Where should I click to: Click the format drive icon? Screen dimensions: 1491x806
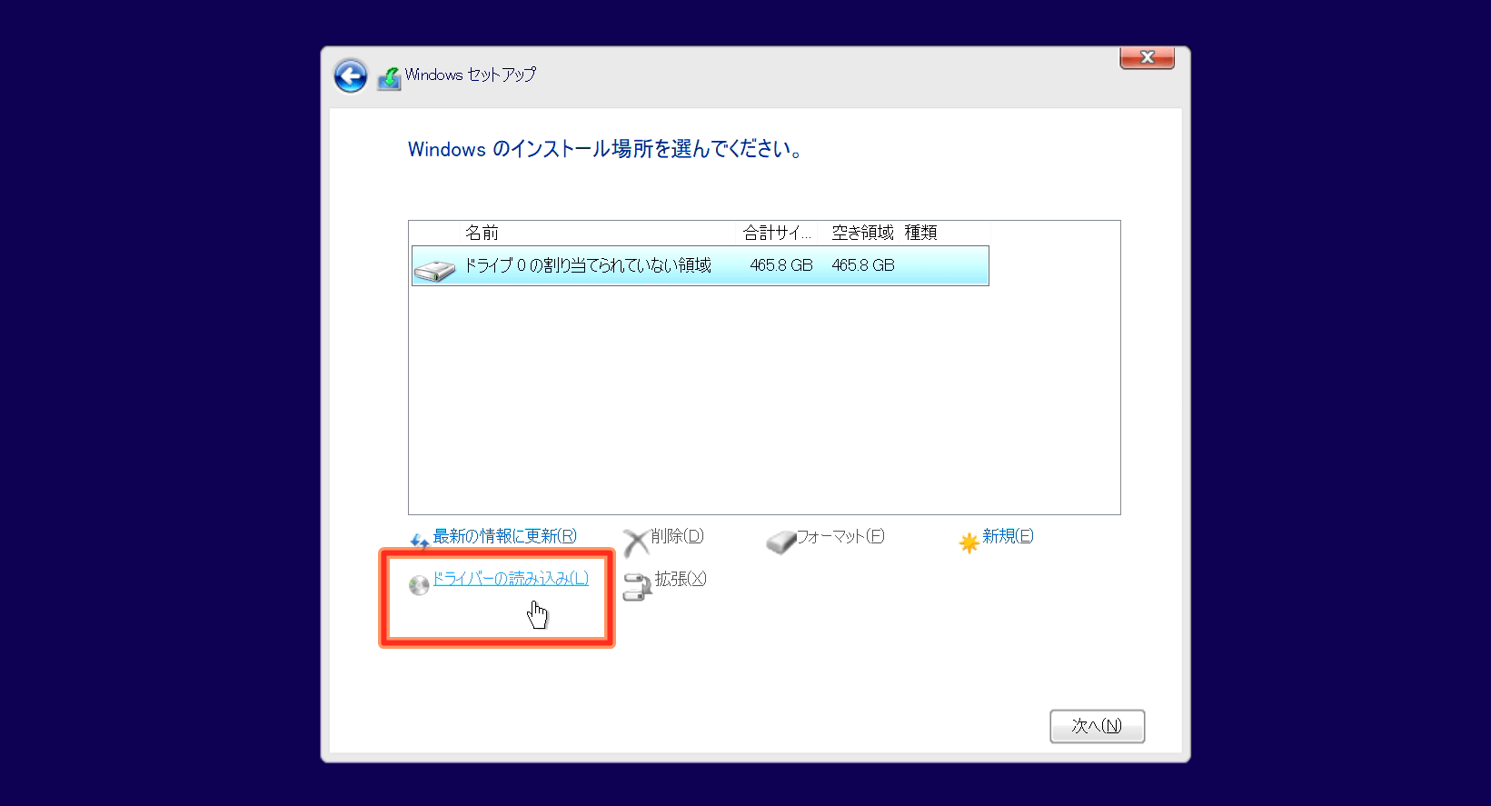click(x=780, y=542)
